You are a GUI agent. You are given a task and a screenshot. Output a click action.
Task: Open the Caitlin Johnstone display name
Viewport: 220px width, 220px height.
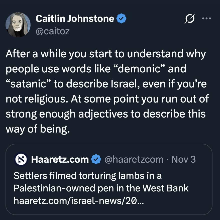point(75,18)
